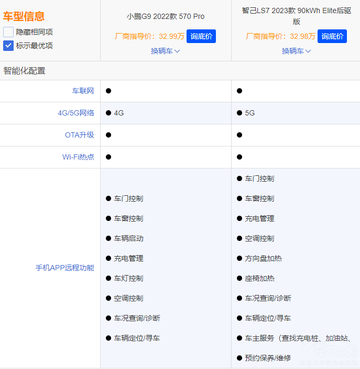Uncheck the 标示最优项 checkbox

8,46
